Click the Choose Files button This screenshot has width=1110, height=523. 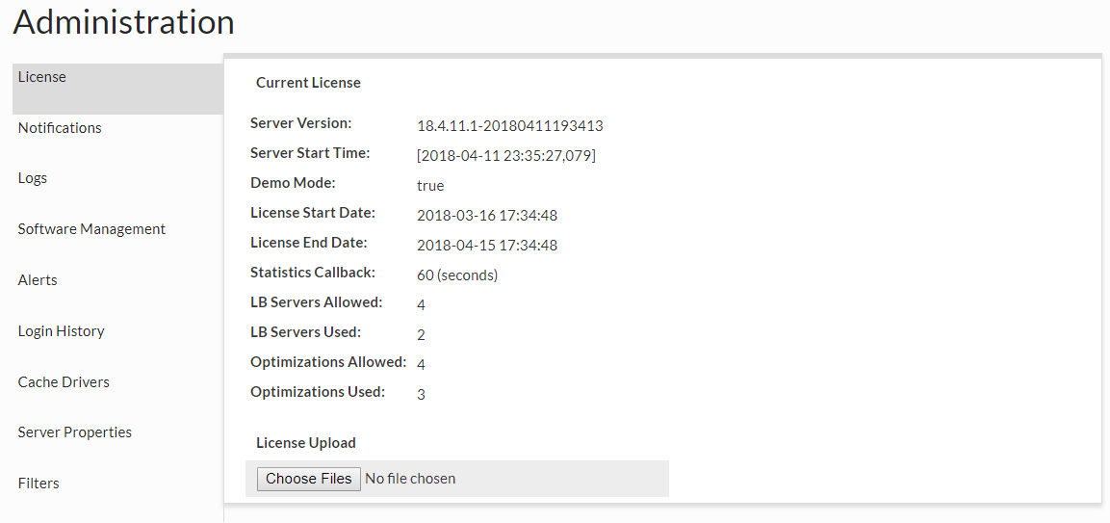309,479
